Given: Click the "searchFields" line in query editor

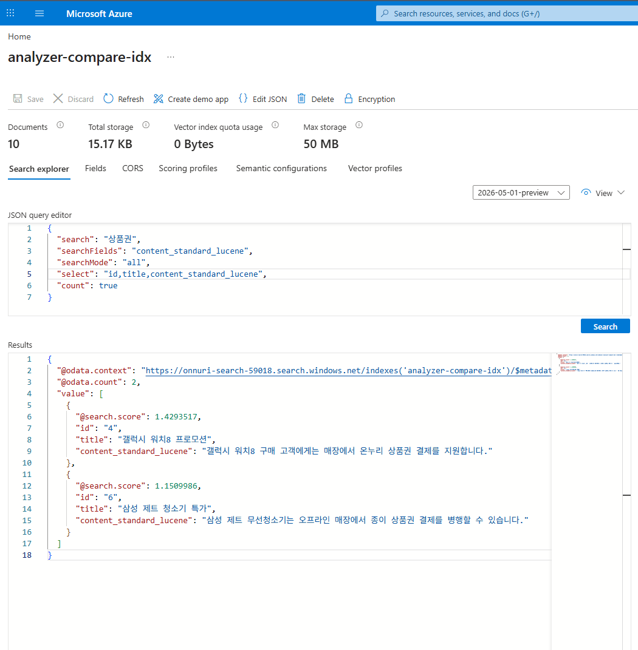Looking at the screenshot, I should (155, 251).
